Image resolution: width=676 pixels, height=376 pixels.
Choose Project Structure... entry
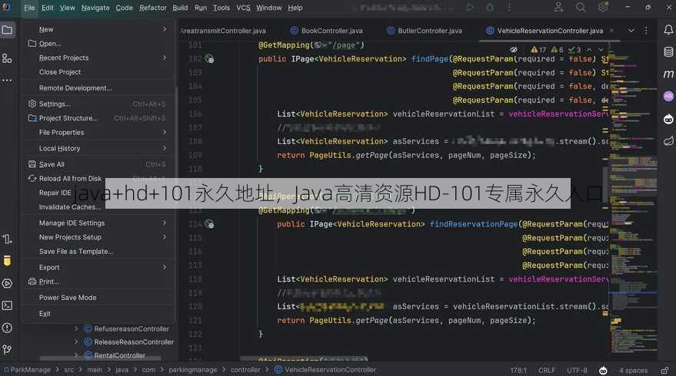[x=68, y=118]
